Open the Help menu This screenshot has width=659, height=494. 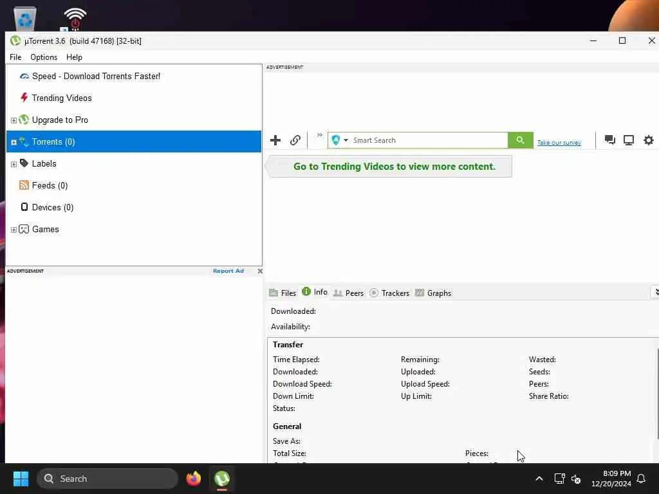tap(75, 57)
